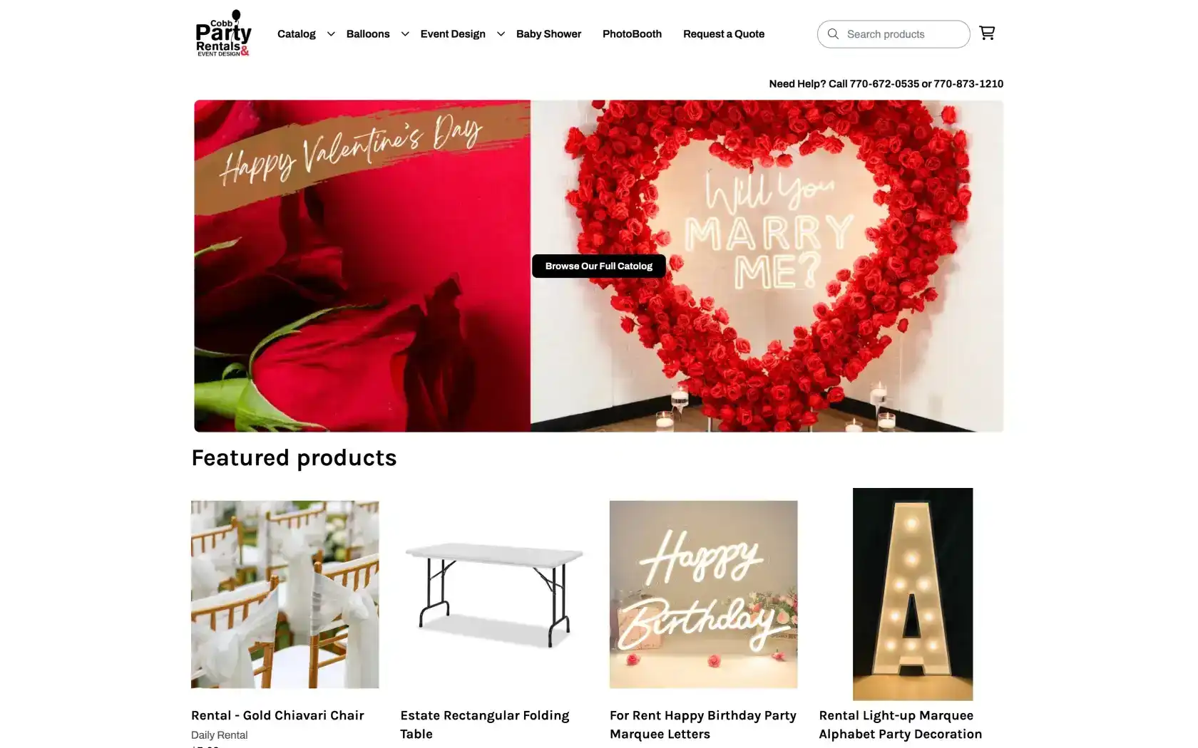Open the shopping cart icon
1198x748 pixels.
(x=987, y=33)
